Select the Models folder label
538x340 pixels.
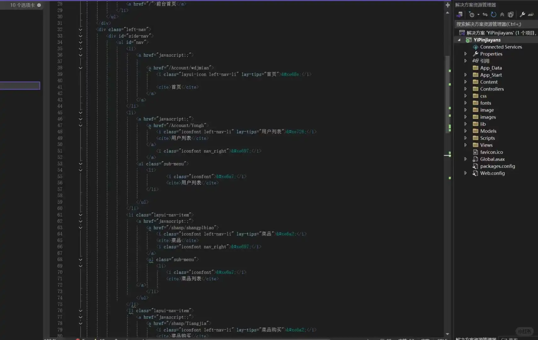[488, 131]
